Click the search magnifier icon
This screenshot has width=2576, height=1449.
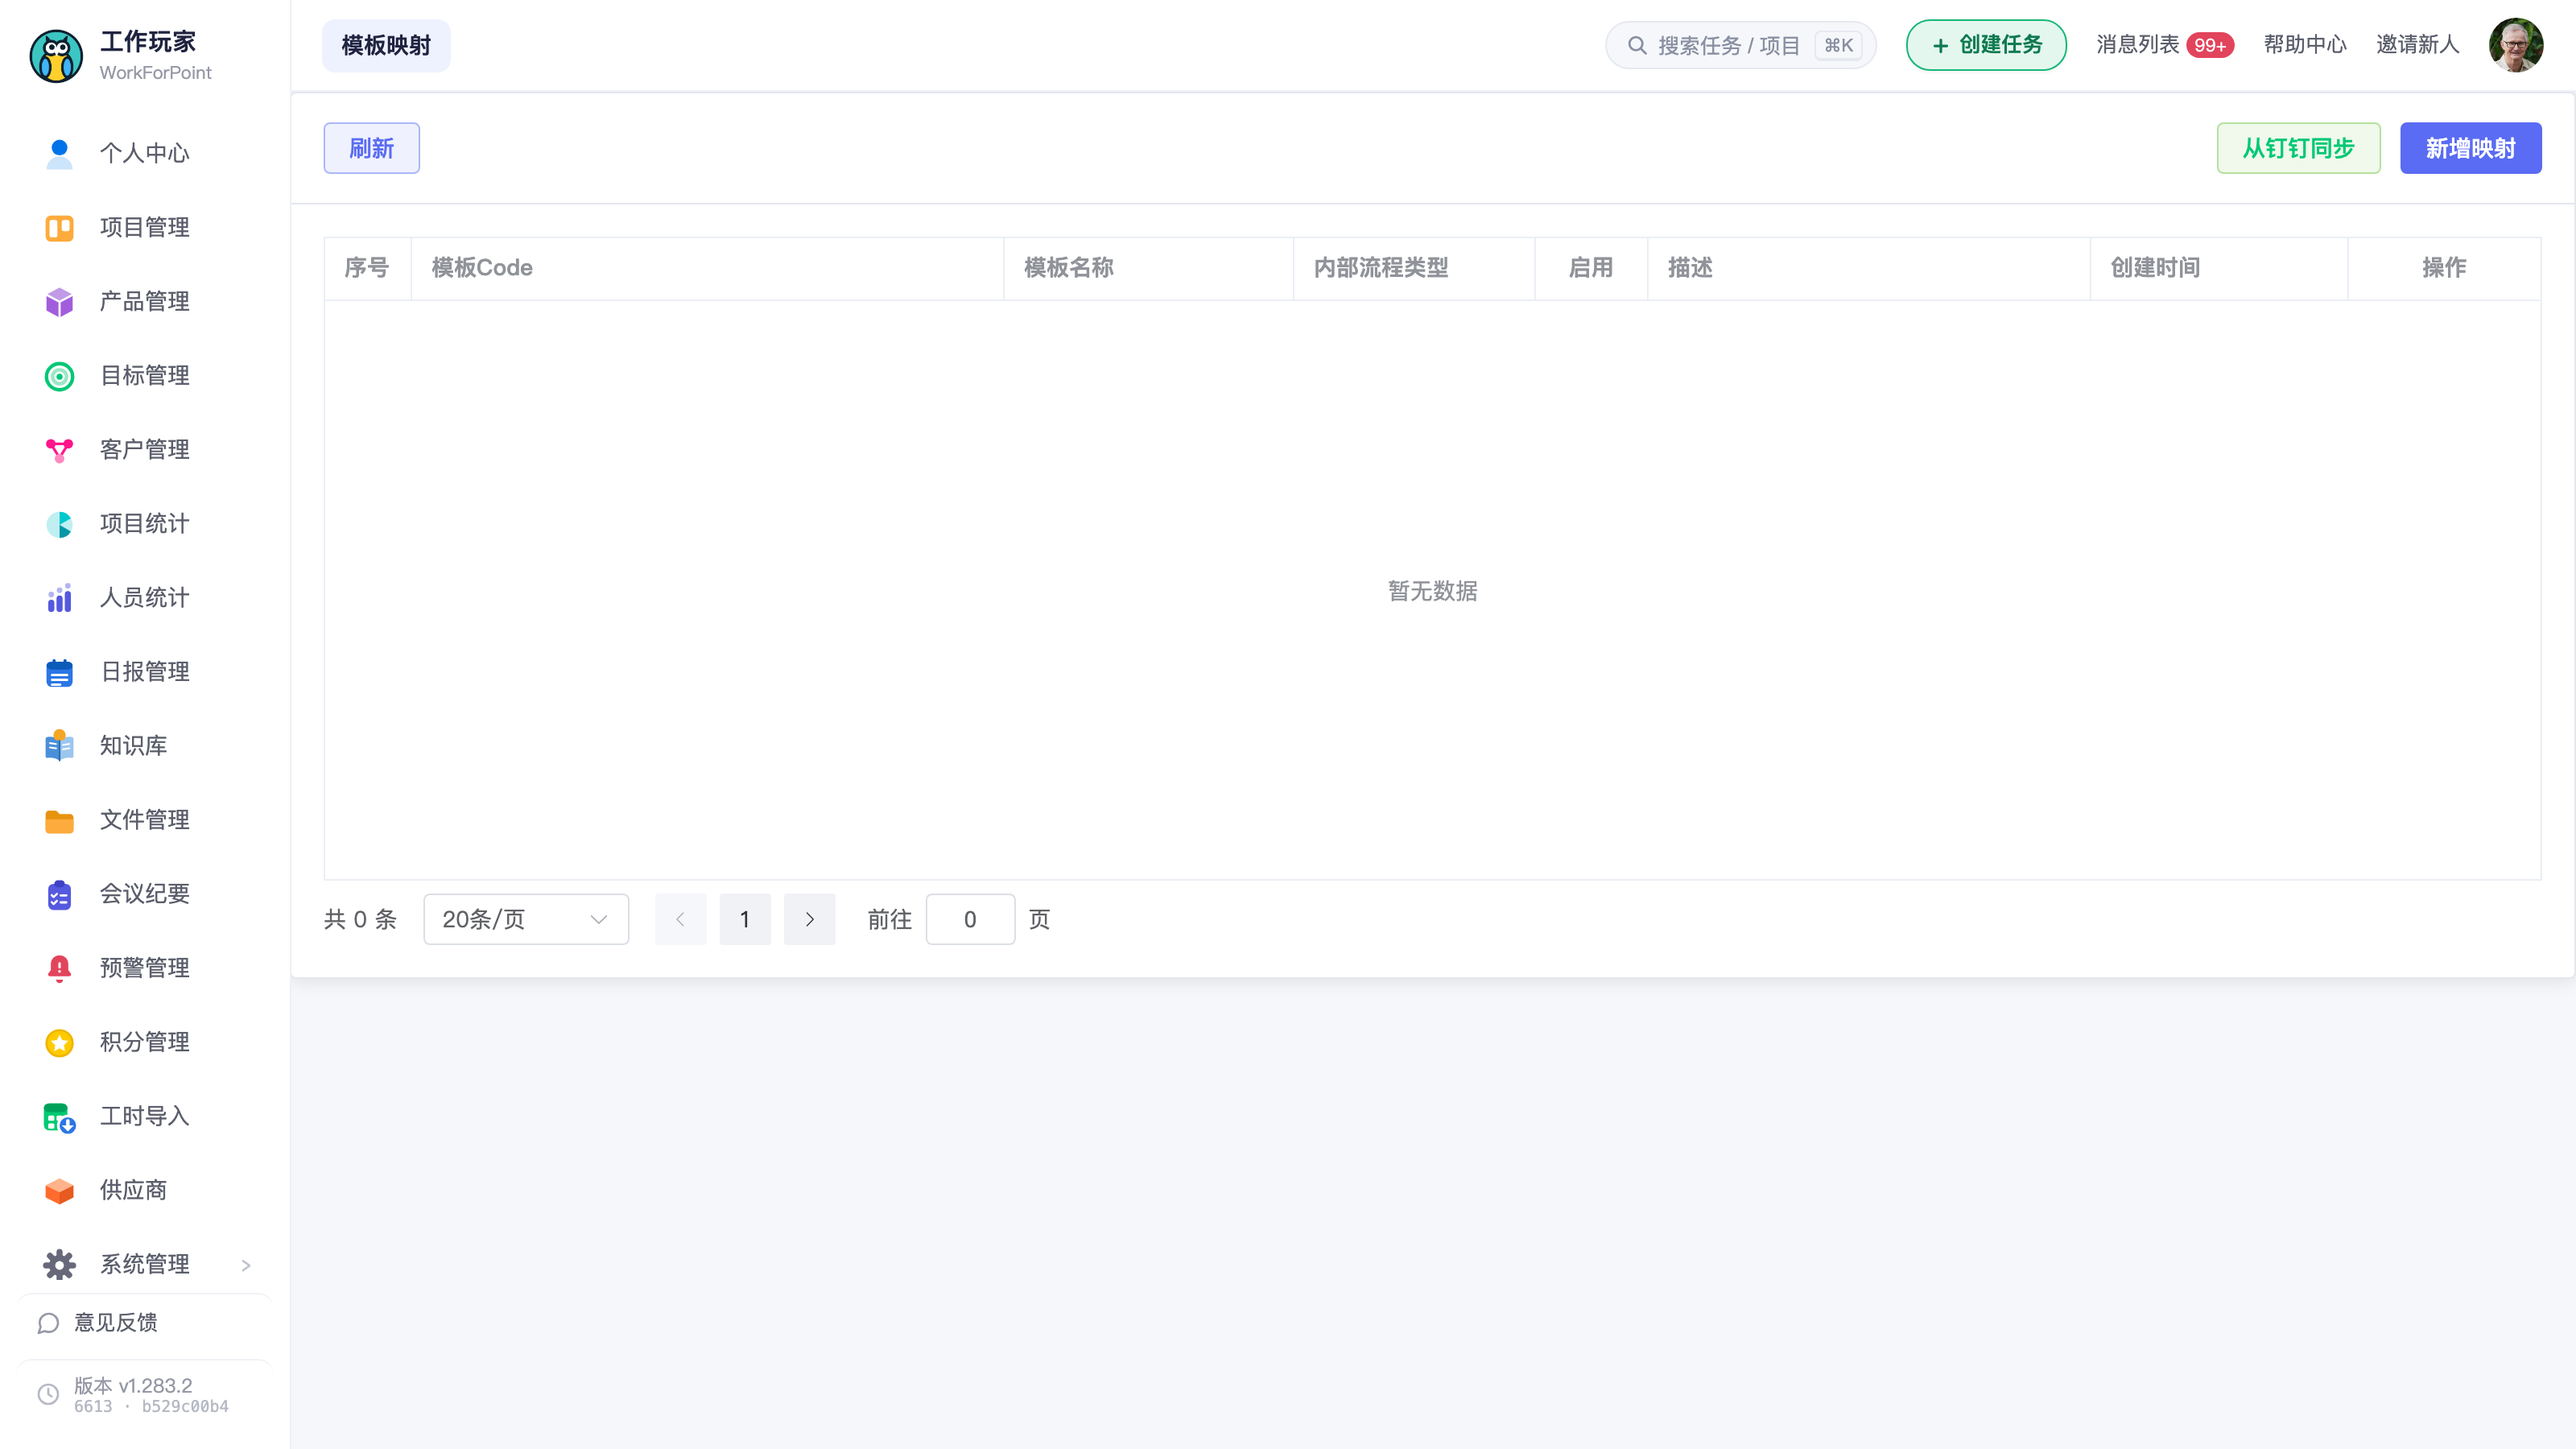[1637, 45]
